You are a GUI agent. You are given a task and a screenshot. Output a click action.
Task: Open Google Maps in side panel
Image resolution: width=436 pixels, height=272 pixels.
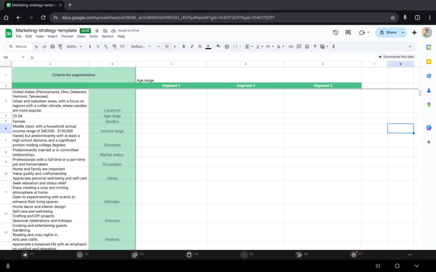(x=429, y=105)
